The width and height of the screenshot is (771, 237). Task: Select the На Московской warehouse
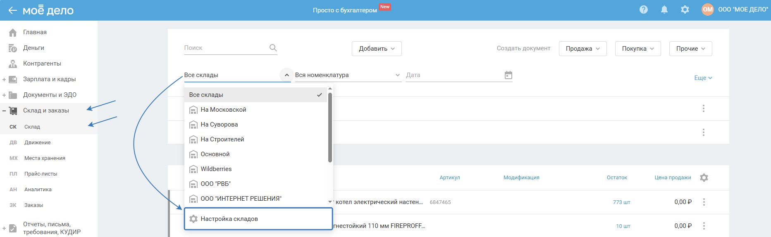223,110
